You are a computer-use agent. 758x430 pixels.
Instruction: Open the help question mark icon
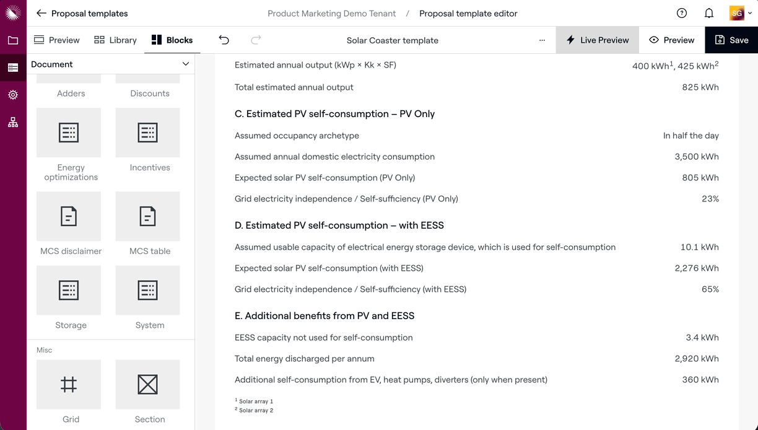(x=682, y=13)
